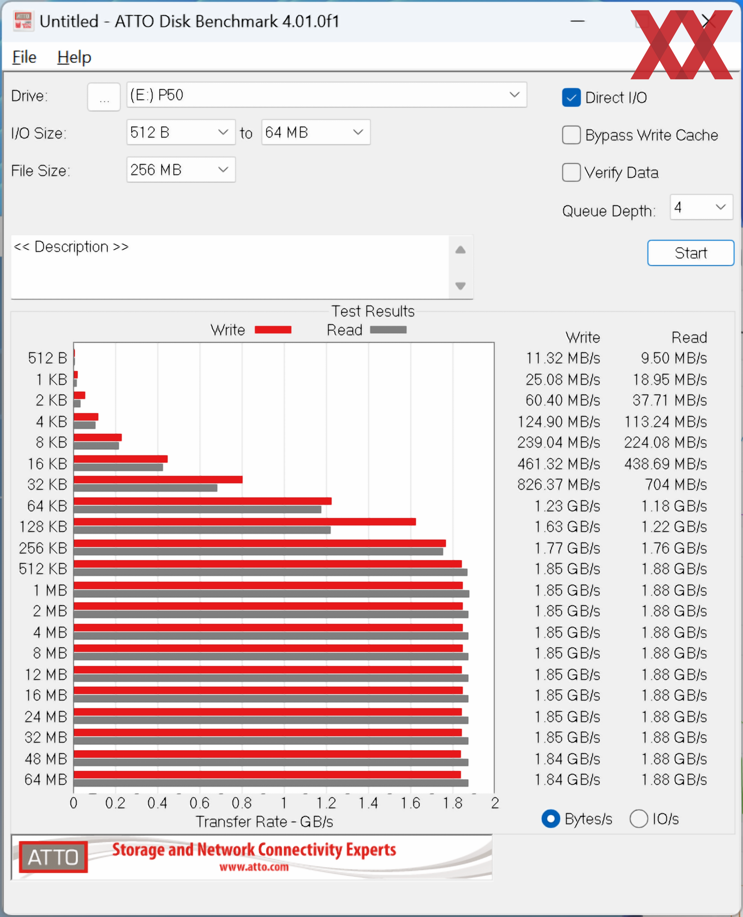Click the 64 MB row label in chart

click(x=46, y=780)
